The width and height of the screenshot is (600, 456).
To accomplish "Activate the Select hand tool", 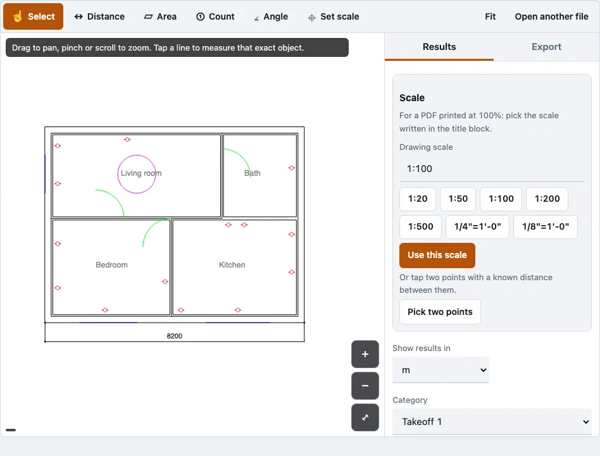I will 34,16.
